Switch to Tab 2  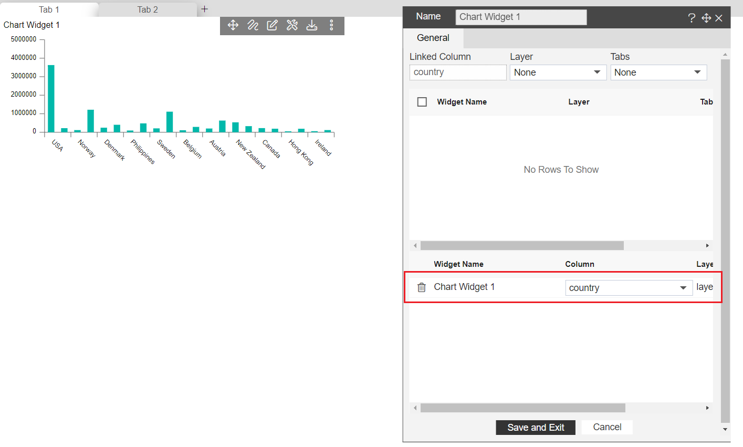tap(148, 9)
